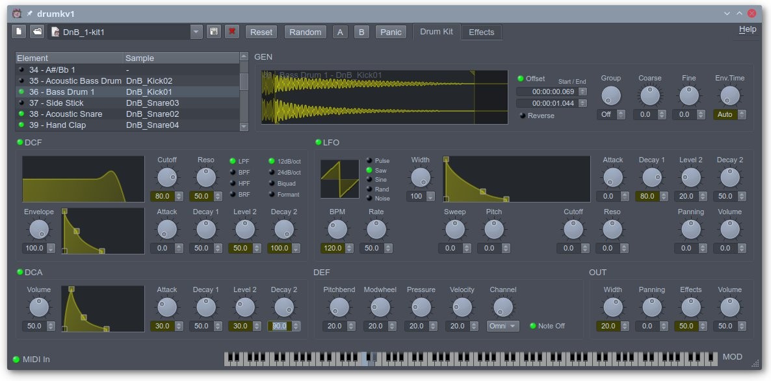Open the preset name dropdown
Screen dimensions: 771x381
196,32
